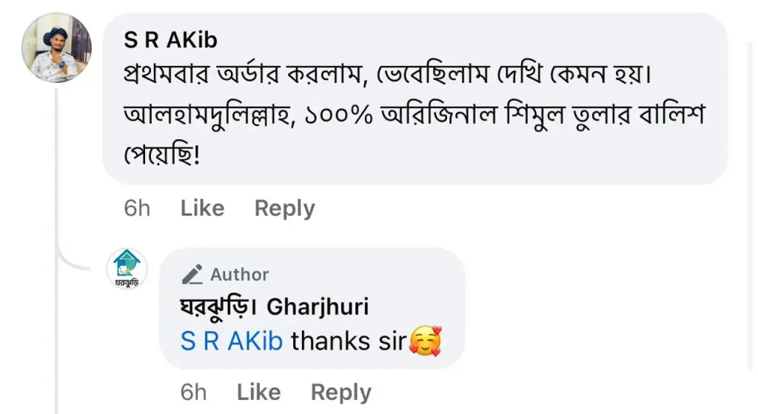Open S R AKib commenter name at top
The width and height of the screenshot is (758, 414).
(x=170, y=40)
